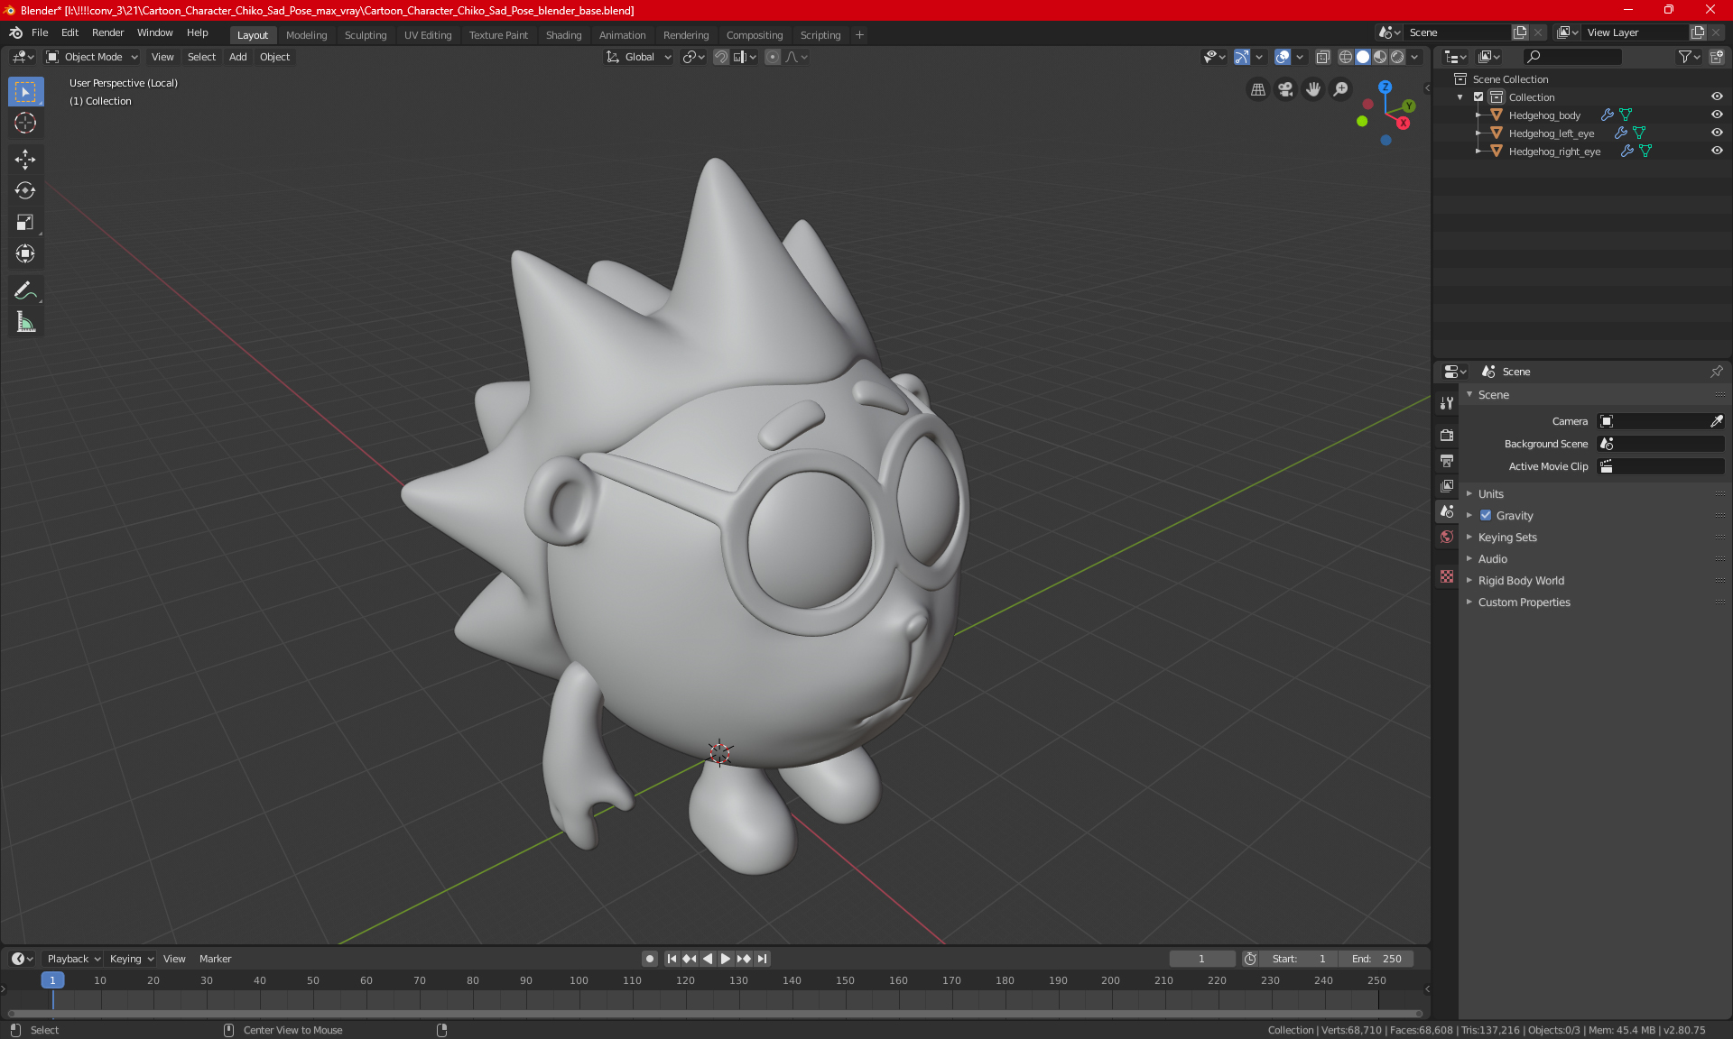
Task: Switch to the UV Editing workspace tab
Action: tap(428, 35)
